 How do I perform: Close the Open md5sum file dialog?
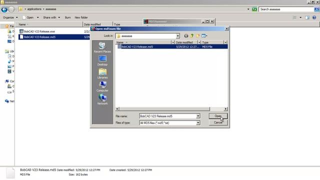coord(226,29)
